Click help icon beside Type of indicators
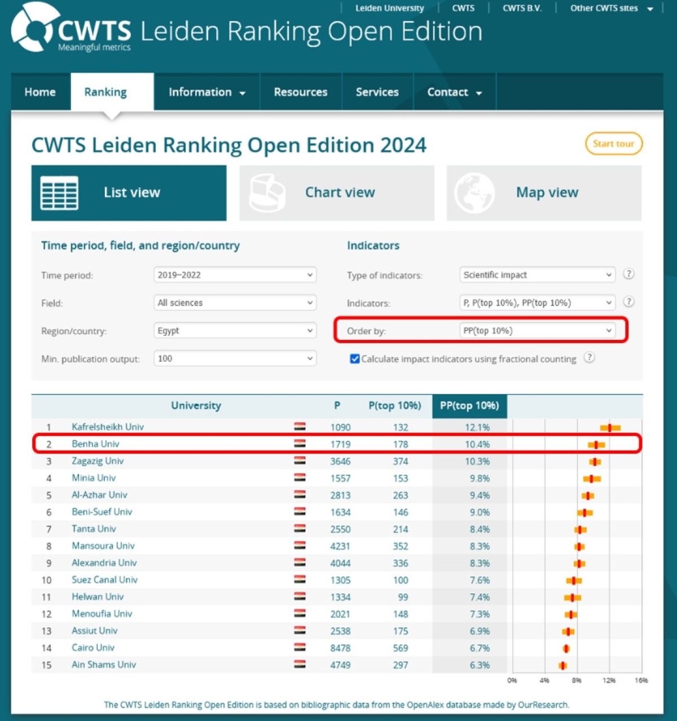 point(628,274)
